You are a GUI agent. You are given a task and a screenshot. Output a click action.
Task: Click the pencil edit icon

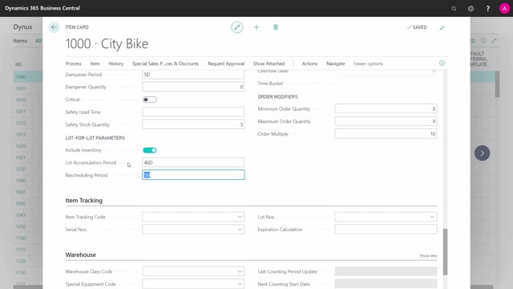tap(237, 27)
